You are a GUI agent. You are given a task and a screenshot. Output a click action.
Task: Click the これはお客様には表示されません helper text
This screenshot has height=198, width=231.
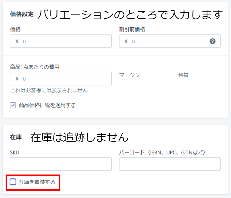click(x=49, y=90)
